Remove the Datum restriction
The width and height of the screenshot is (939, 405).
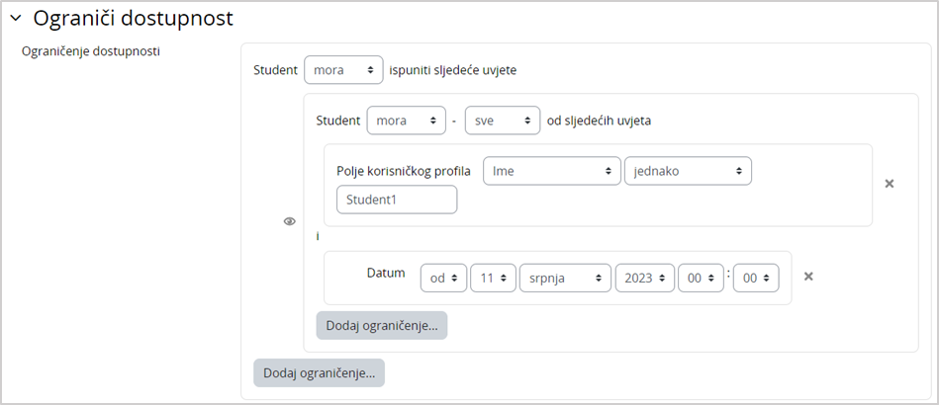point(807,277)
